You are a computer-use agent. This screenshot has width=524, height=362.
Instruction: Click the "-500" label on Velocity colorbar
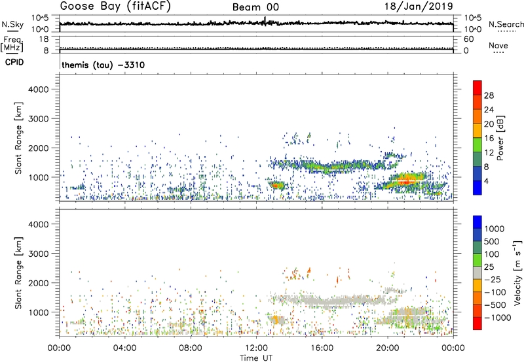(495, 304)
